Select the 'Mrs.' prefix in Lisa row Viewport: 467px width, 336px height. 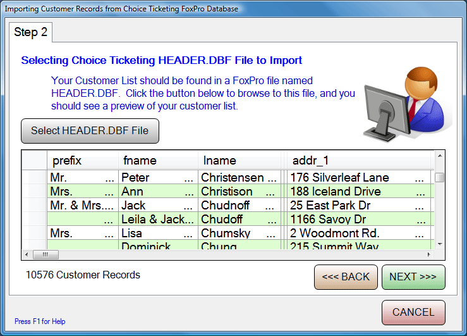pos(83,233)
